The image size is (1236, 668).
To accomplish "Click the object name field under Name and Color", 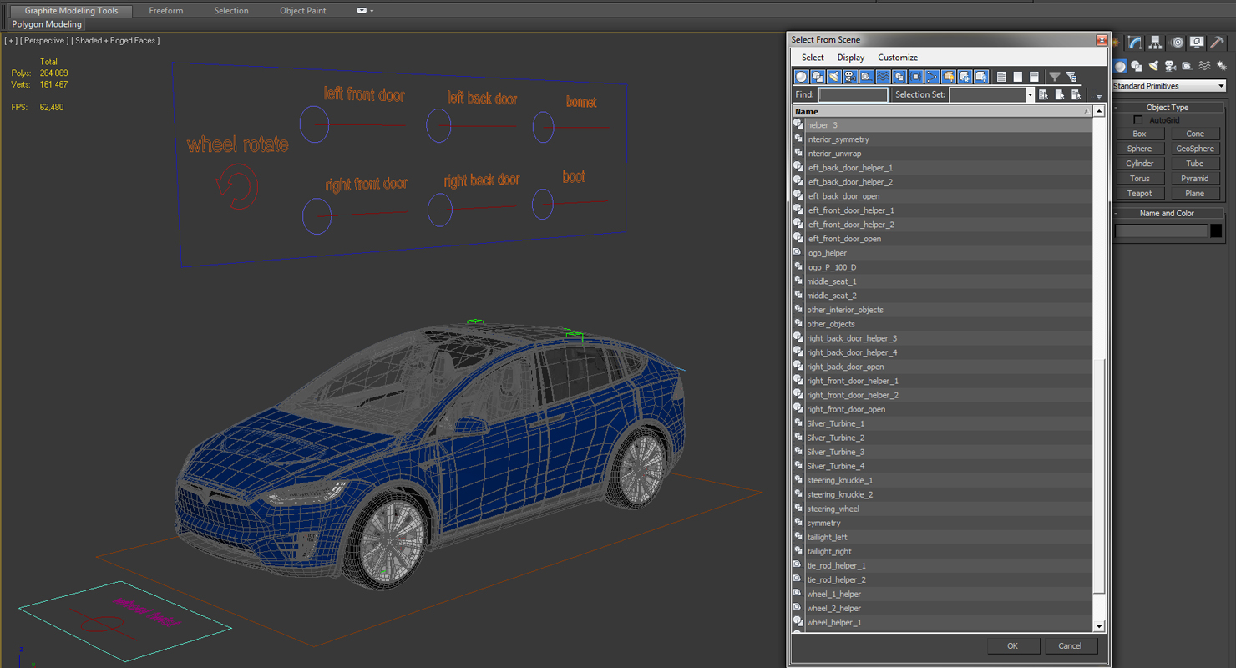I will point(1162,231).
